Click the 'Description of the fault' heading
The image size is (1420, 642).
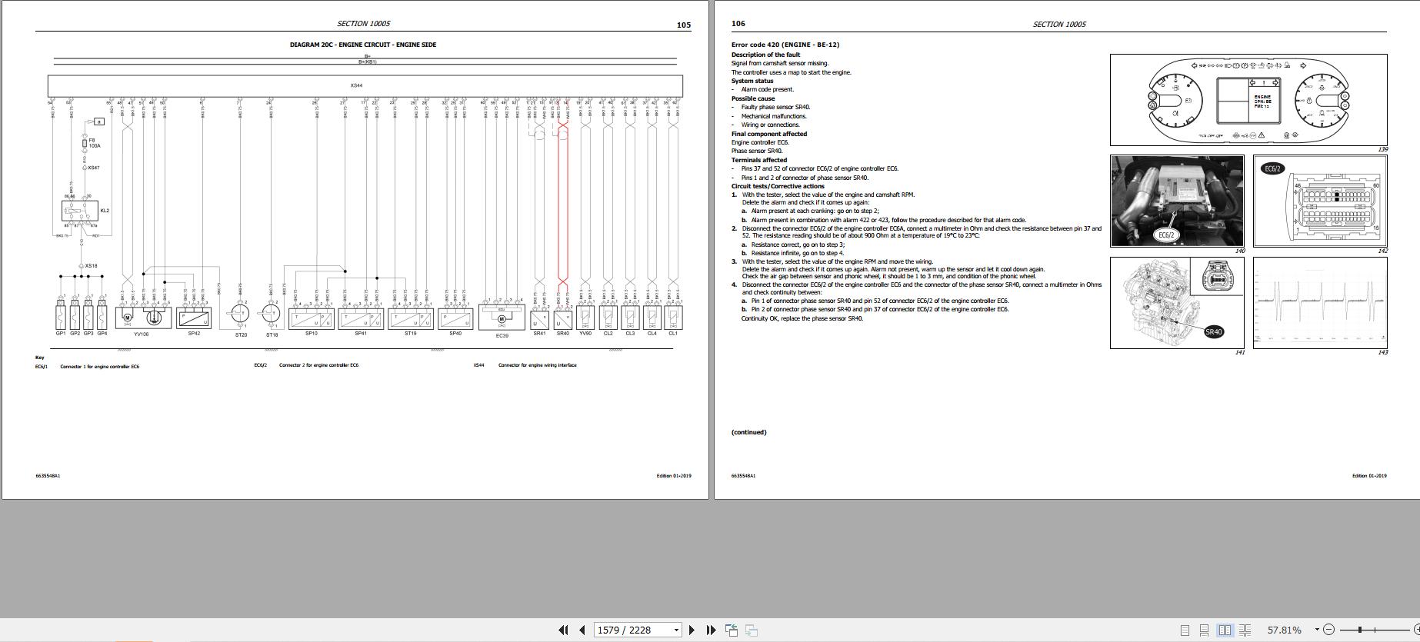[765, 55]
